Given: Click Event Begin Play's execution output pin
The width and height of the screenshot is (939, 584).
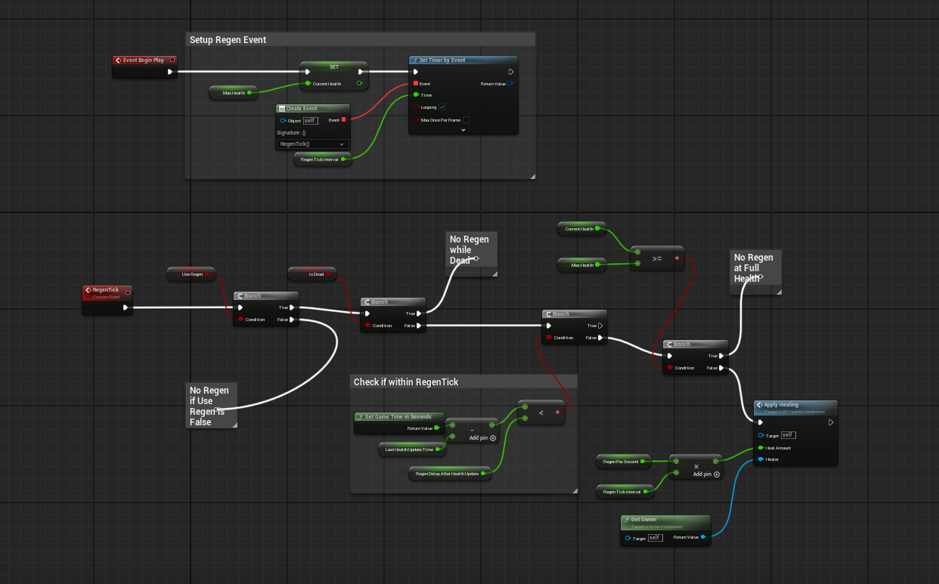Looking at the screenshot, I should [x=170, y=72].
